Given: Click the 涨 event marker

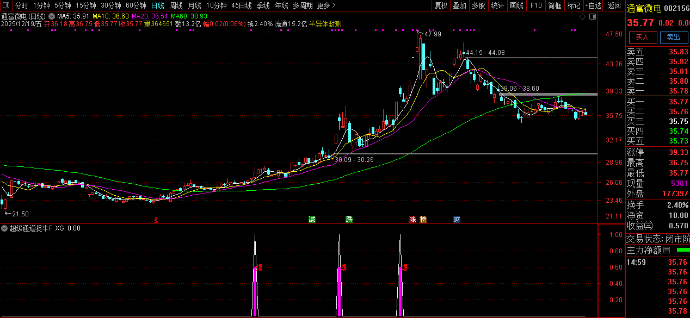Looking at the screenshot, I should click(412, 220).
